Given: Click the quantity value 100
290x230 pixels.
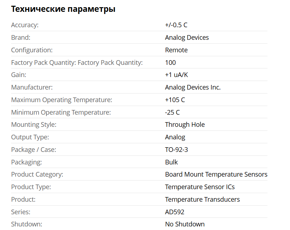Looking at the screenshot, I should pyautogui.click(x=170, y=63).
